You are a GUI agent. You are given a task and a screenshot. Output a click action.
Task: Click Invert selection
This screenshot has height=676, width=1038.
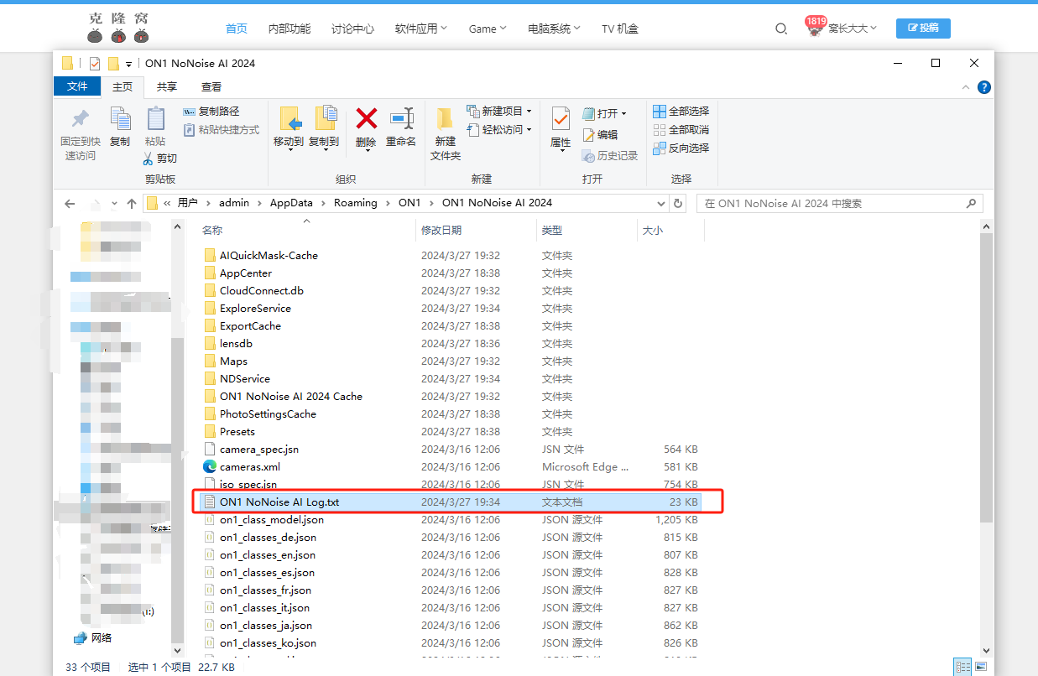(x=681, y=148)
